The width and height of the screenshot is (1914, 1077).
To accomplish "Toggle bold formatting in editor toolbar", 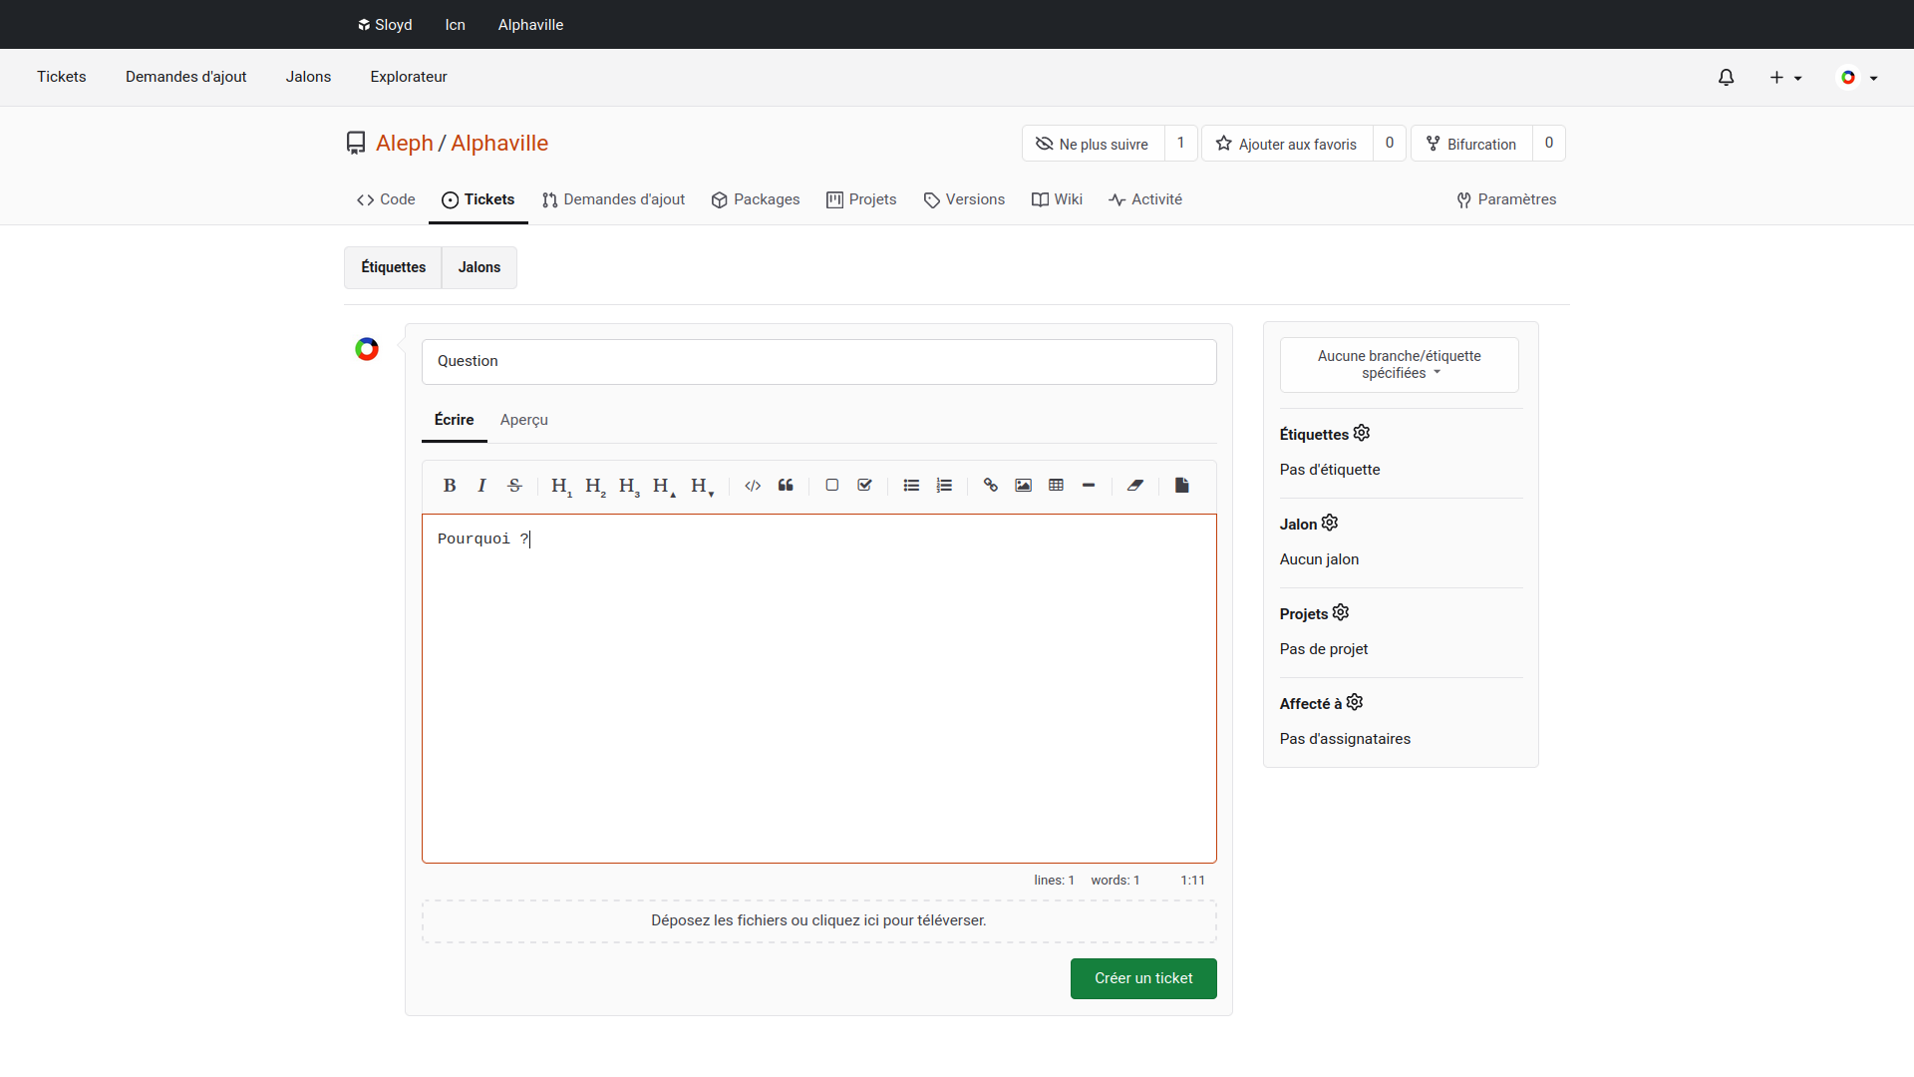I will [x=450, y=486].
